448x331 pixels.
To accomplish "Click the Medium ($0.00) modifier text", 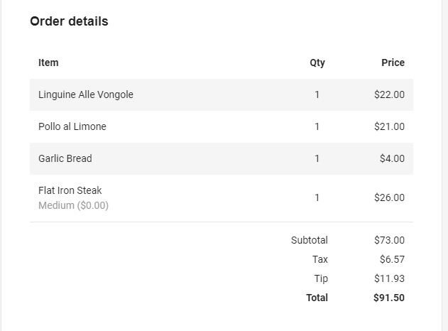I will (x=74, y=205).
